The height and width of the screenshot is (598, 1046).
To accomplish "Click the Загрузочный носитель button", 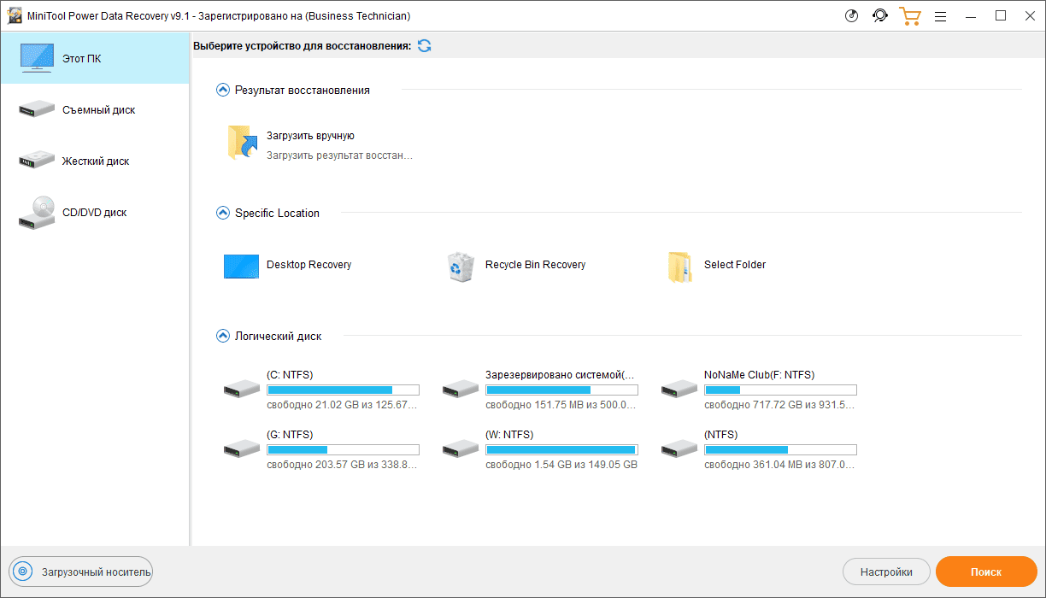I will click(x=80, y=572).
